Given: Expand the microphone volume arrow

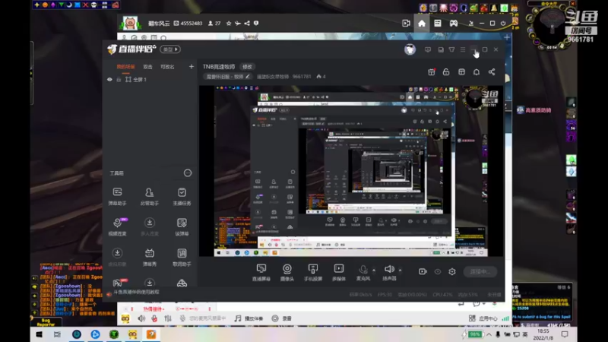Looking at the screenshot, I should (x=374, y=270).
